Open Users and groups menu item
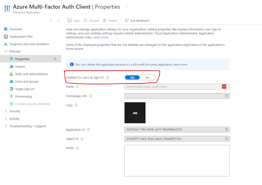The width and height of the screenshot is (262, 185). (27, 81)
